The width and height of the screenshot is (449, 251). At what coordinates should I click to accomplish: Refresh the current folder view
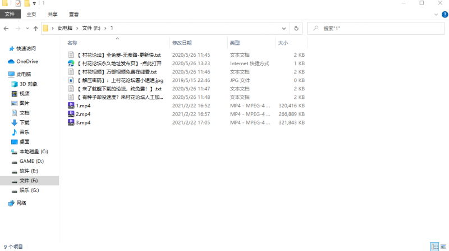(x=296, y=28)
